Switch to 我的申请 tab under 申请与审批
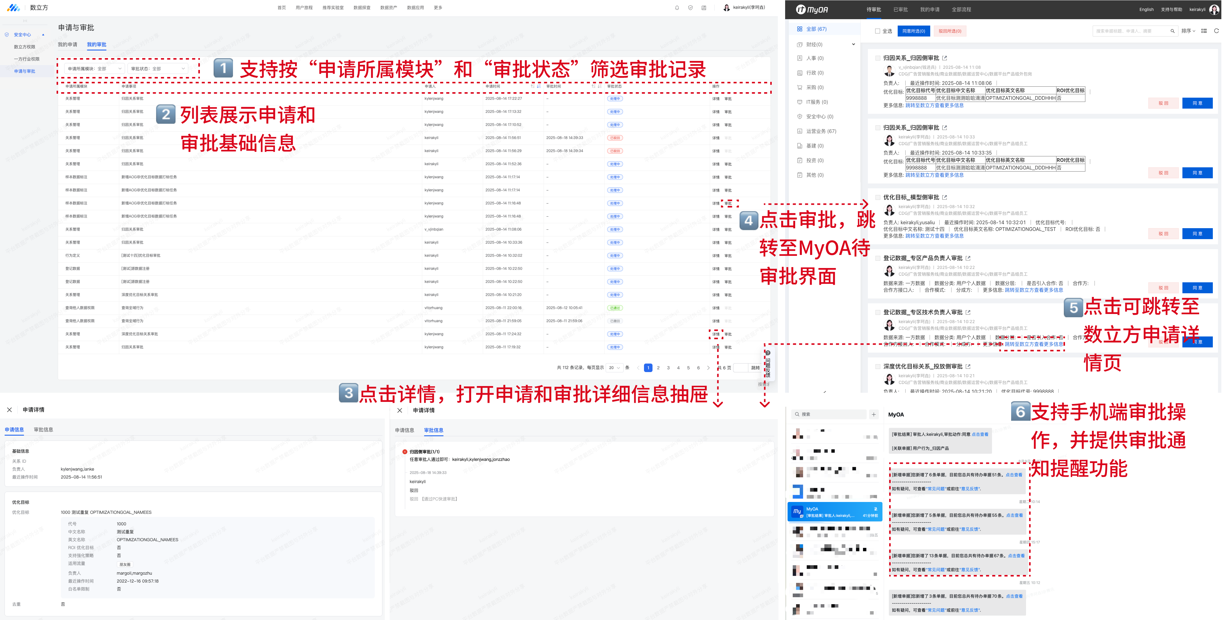Viewport: 1225px width, 620px height. click(x=68, y=45)
